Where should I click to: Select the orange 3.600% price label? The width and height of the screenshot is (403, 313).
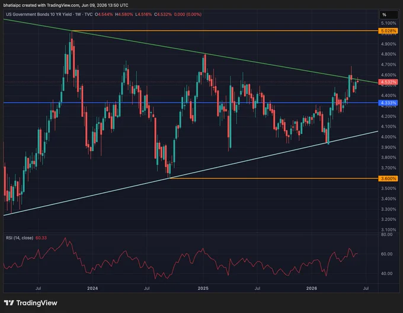pos(388,178)
